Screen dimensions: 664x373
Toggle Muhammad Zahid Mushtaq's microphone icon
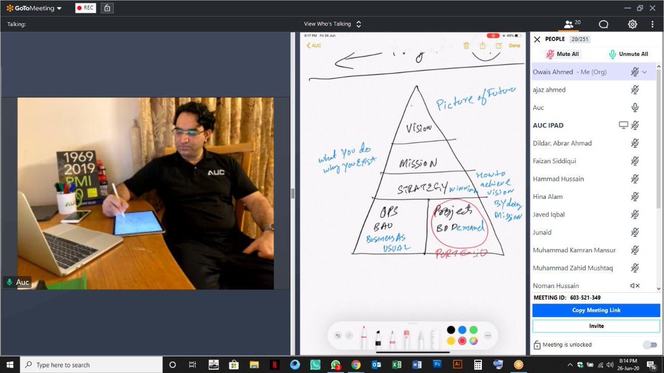(635, 268)
